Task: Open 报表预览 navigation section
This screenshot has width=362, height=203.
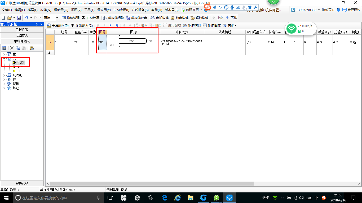Action: [22, 183]
